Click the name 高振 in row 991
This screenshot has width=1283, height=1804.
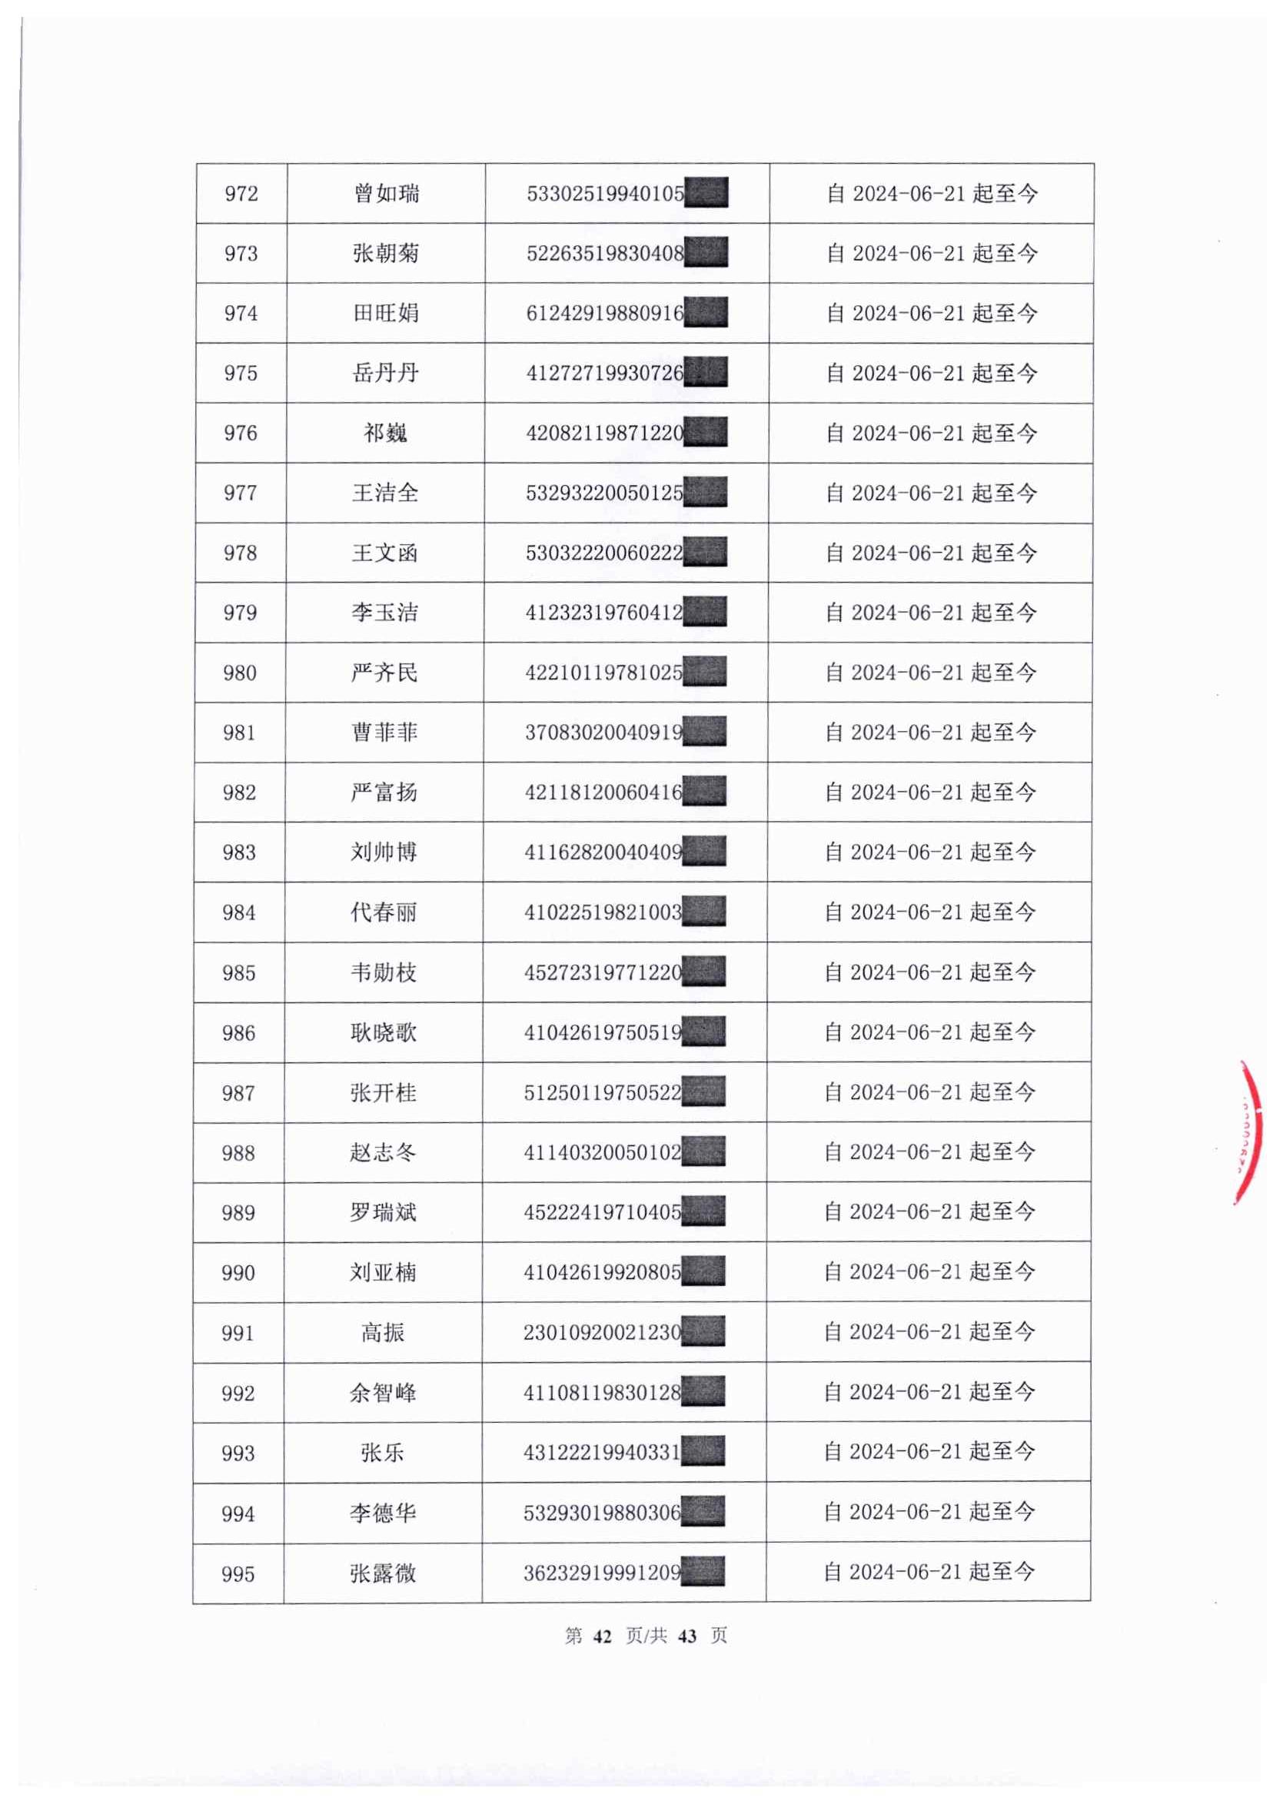382,1334
